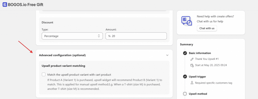
Task: Go to the Upsell trigger summary step
Action: click(x=197, y=77)
